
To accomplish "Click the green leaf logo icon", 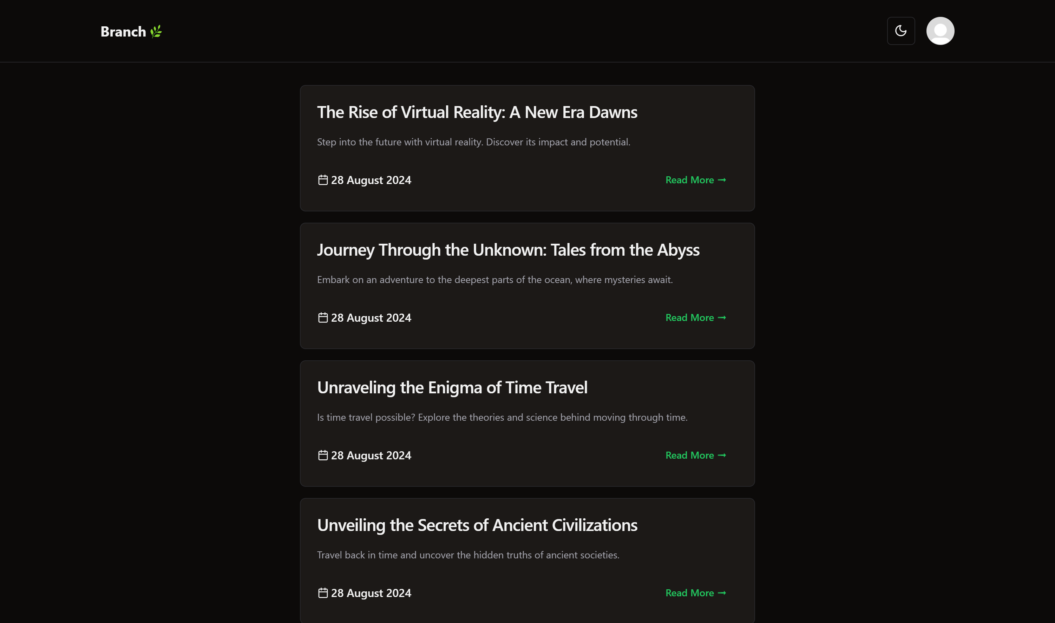I will pyautogui.click(x=156, y=32).
